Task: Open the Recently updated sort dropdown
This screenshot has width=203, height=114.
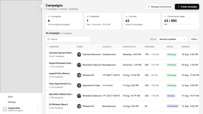Action: pos(173,39)
